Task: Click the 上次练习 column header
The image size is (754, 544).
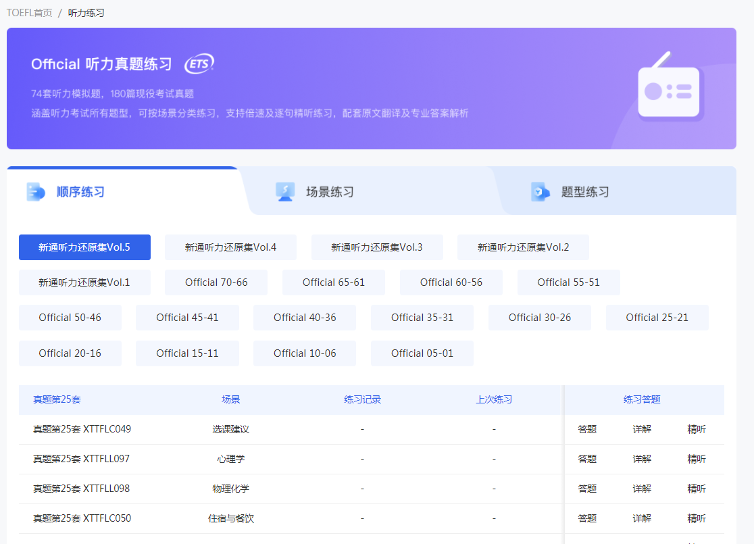Action: 494,399
